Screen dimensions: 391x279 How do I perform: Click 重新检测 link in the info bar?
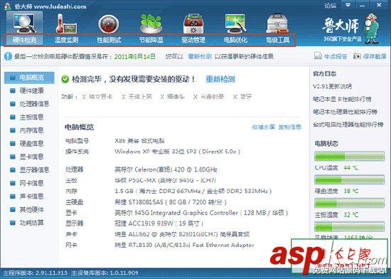click(x=200, y=56)
